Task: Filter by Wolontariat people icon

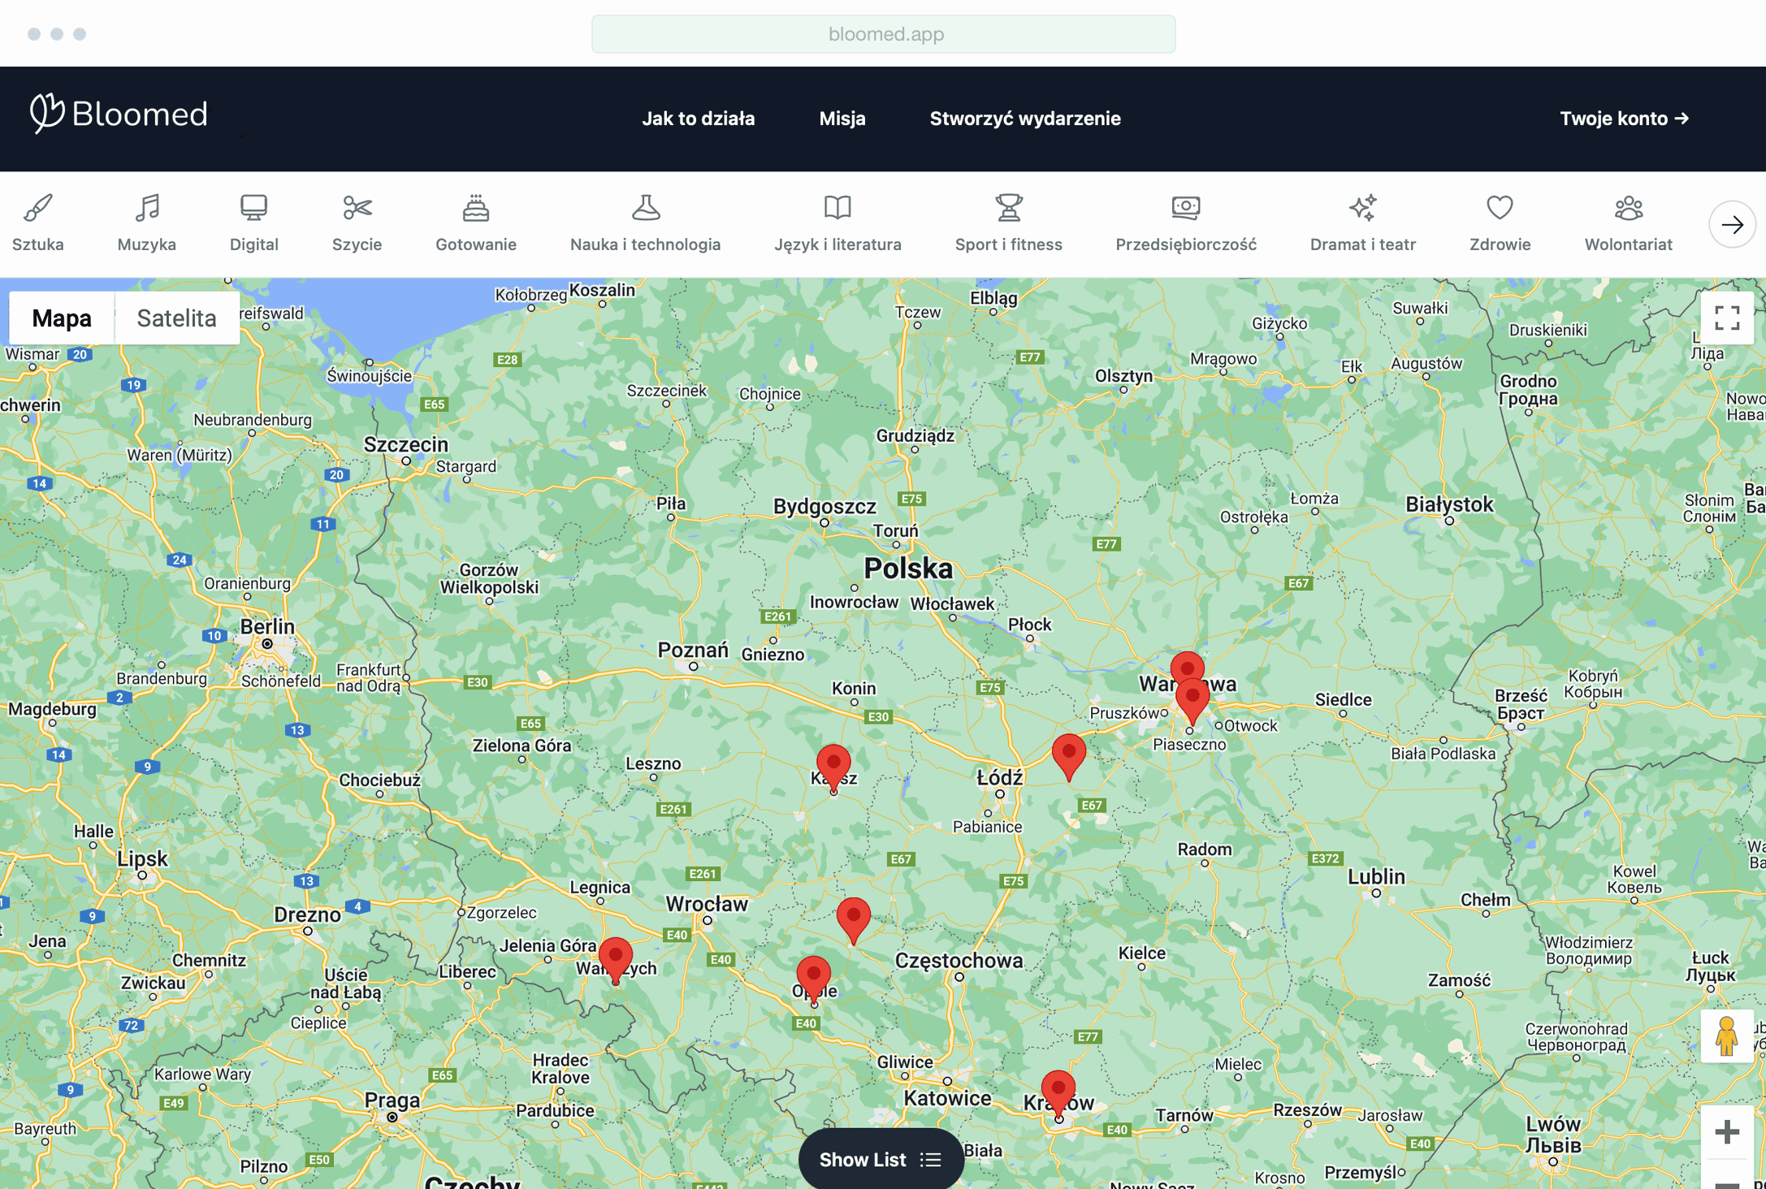Action: click(x=1628, y=209)
